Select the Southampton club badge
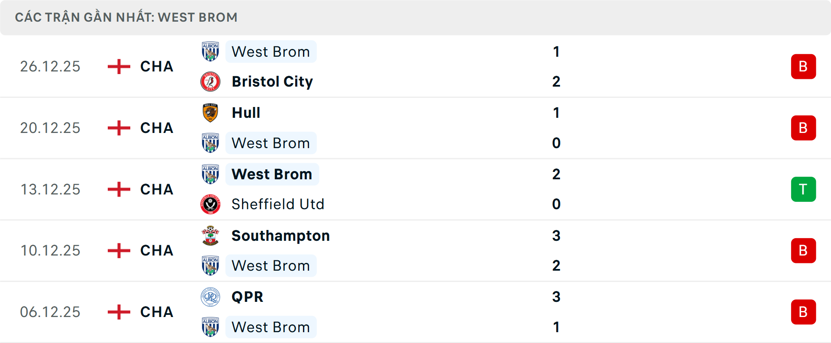Image resolution: width=831 pixels, height=343 pixels. click(211, 236)
